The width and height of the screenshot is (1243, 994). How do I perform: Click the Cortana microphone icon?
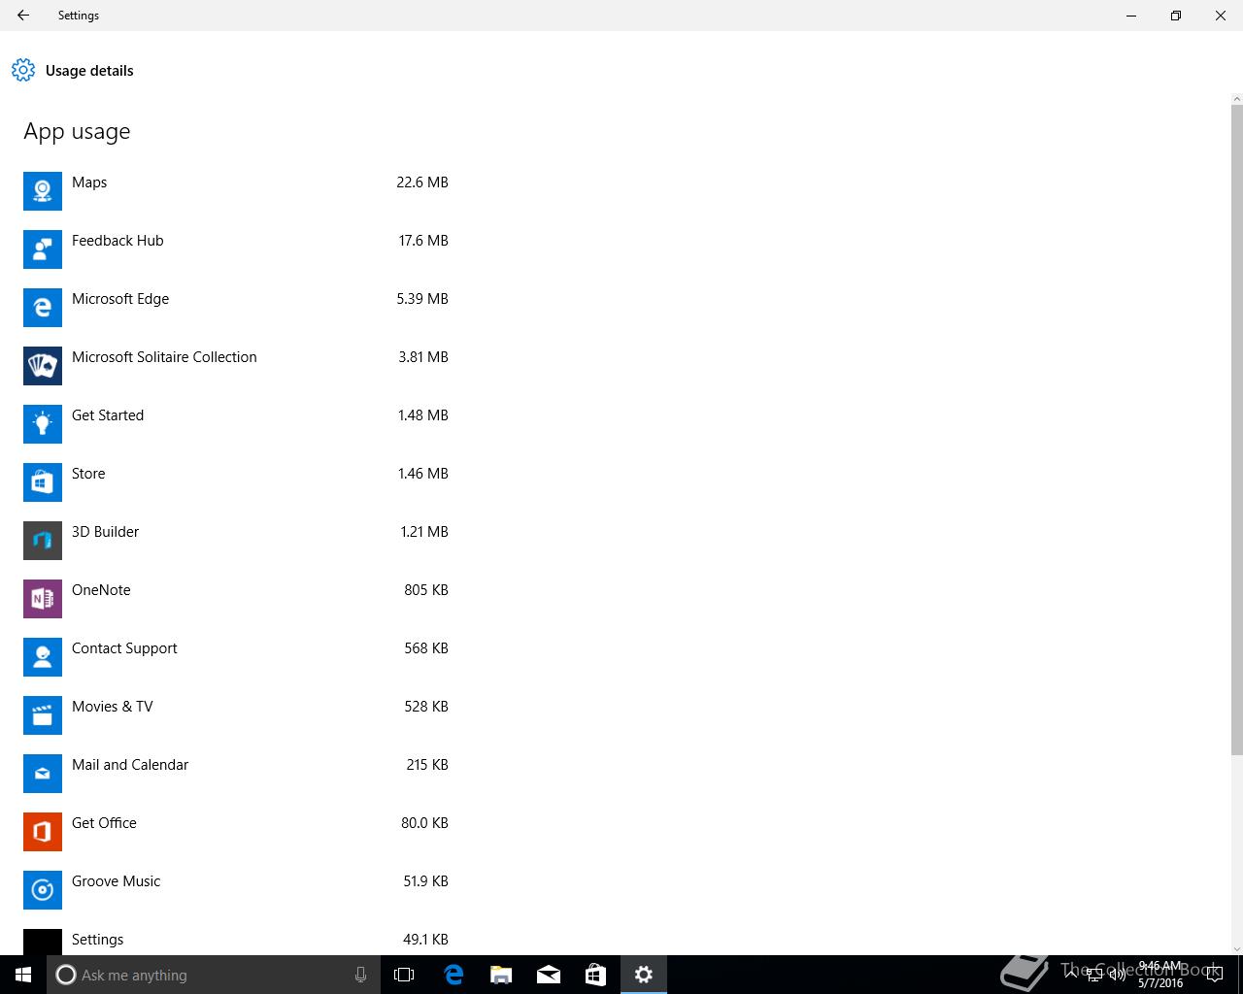pos(360,975)
